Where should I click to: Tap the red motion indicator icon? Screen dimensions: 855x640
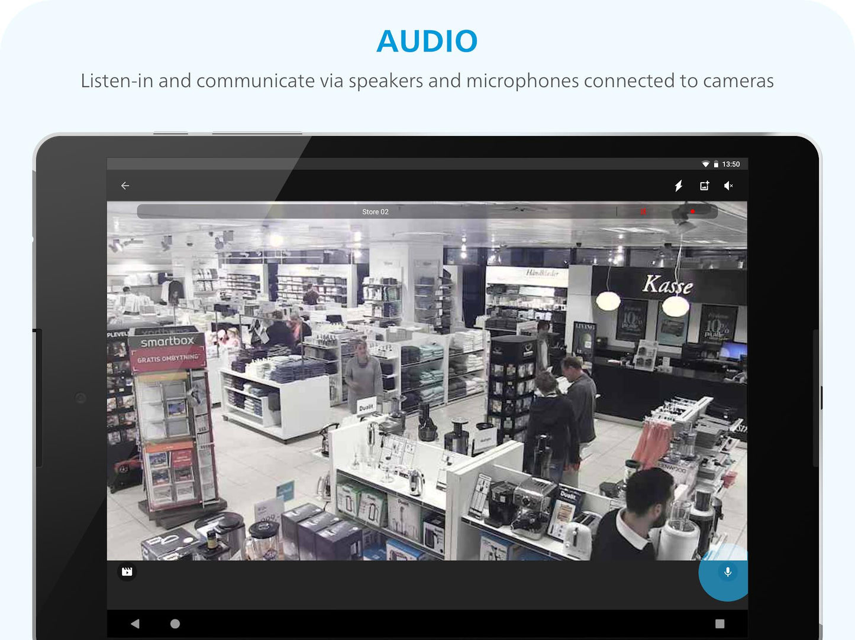coord(643,212)
